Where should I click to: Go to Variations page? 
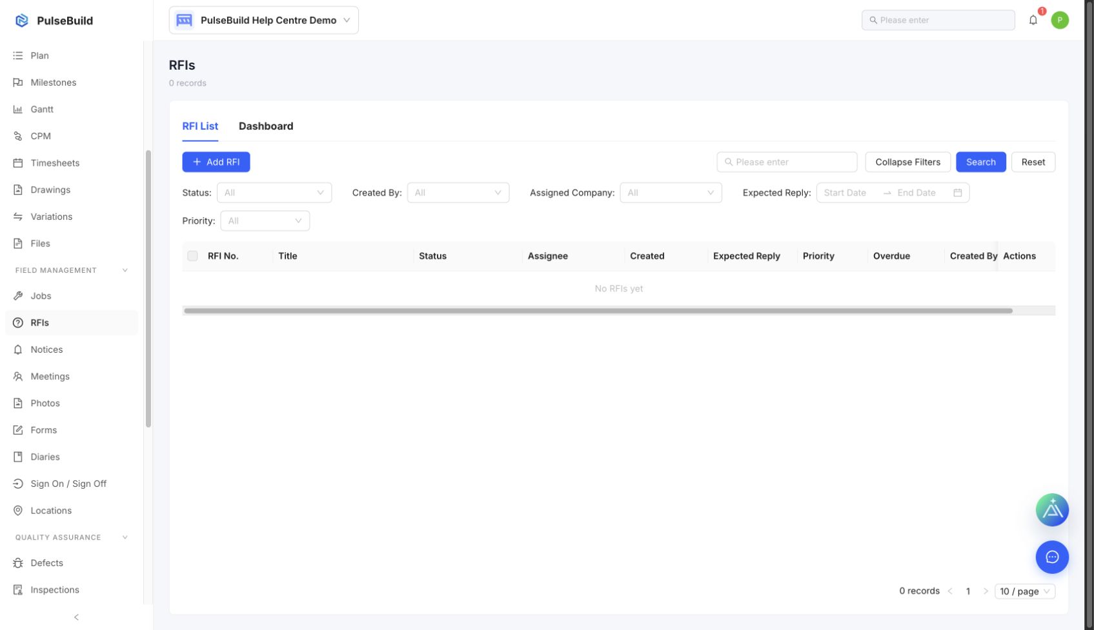coord(71,217)
